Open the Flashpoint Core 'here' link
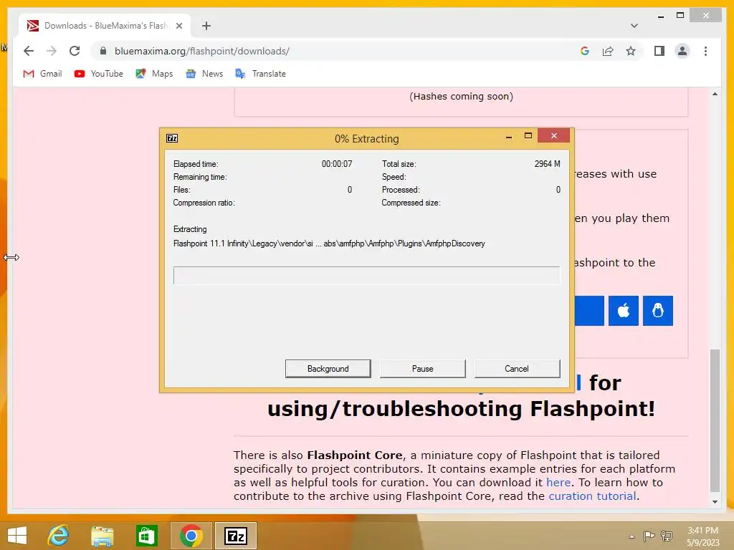The width and height of the screenshot is (734, 550). (x=558, y=482)
